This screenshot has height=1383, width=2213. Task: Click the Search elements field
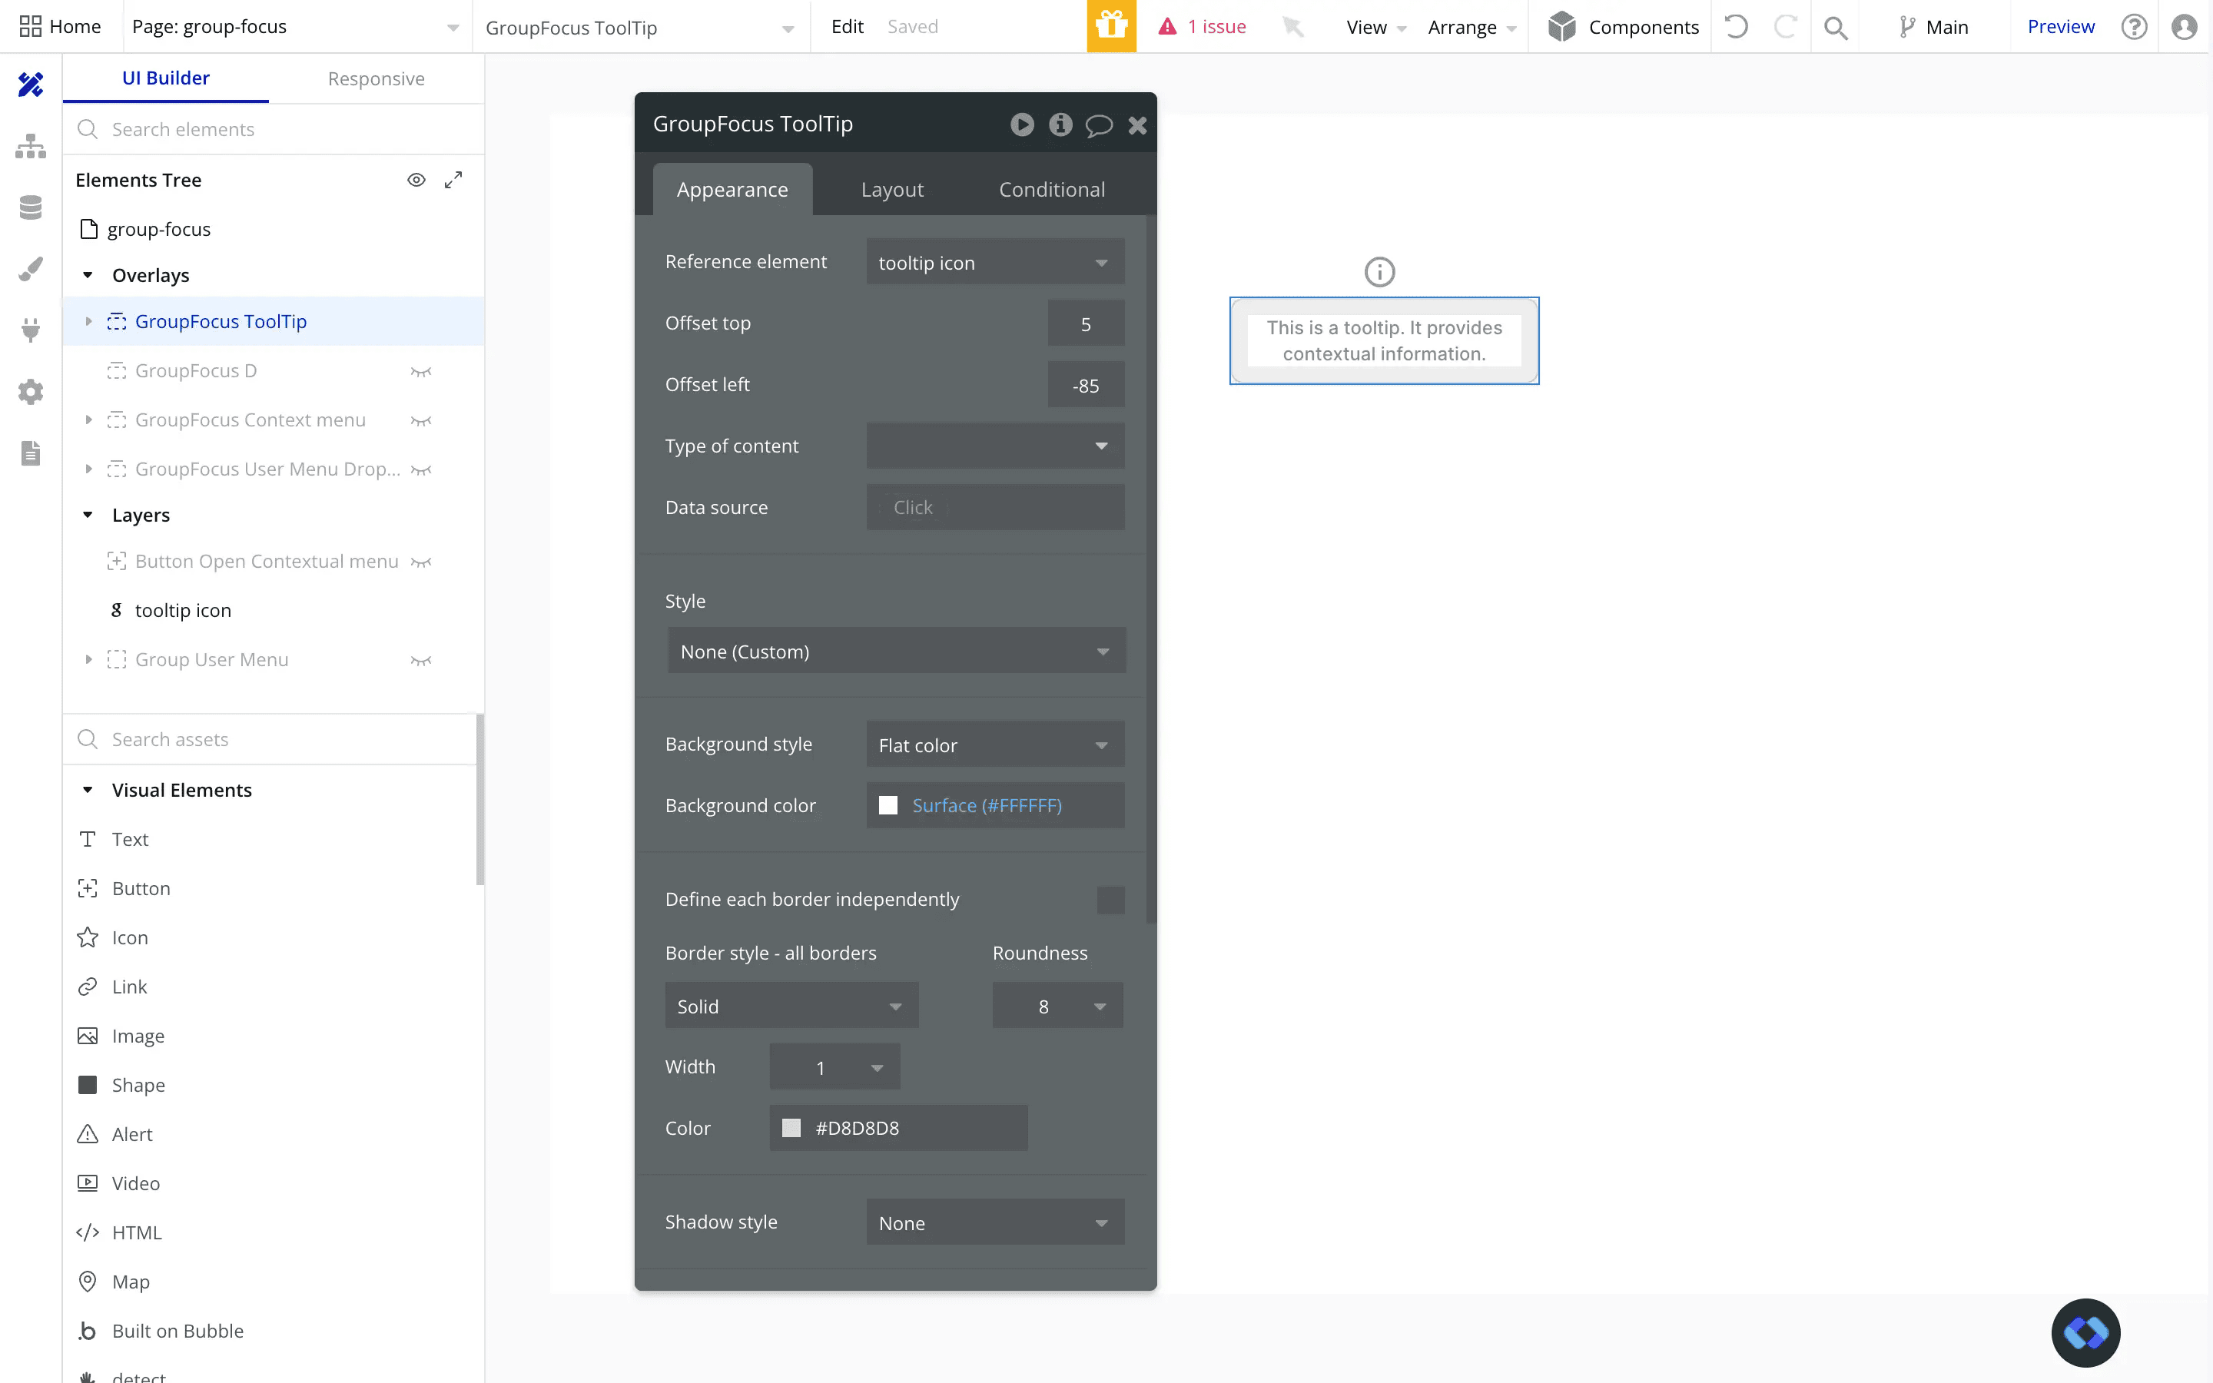click(274, 129)
